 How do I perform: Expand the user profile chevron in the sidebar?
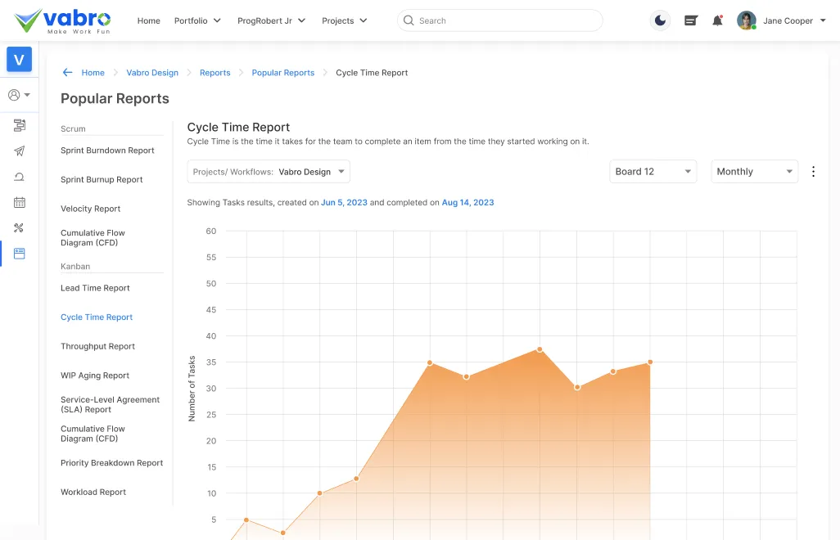25,95
